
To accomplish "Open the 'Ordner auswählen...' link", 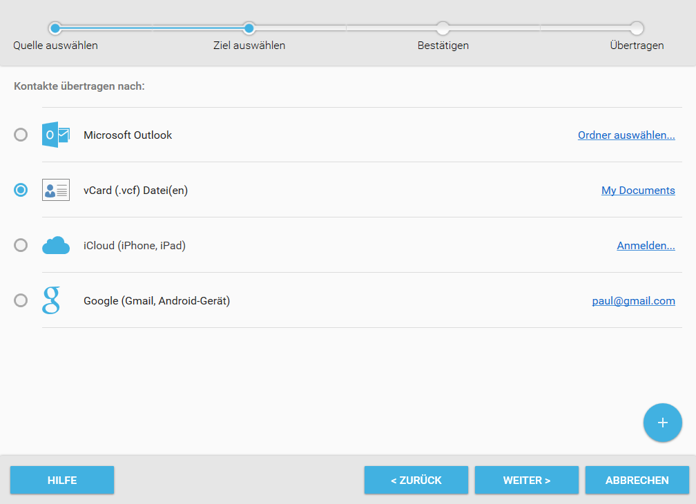I will [x=626, y=135].
